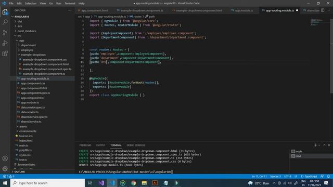Open notifications bell in status bar
Image resolution: width=333 pixels, height=187 pixels.
tap(328, 176)
